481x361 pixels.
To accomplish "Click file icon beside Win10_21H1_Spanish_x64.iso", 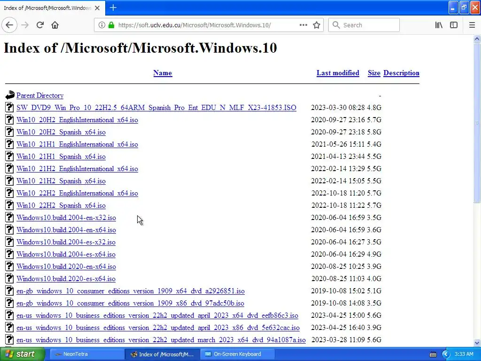I will point(9,156).
